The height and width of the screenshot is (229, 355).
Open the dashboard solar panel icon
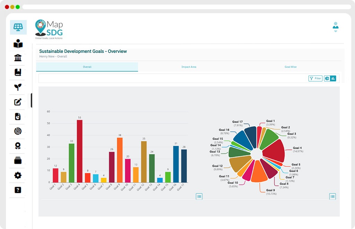point(18,27)
